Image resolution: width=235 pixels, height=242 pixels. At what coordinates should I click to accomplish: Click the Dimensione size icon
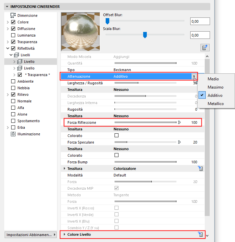pyautogui.click(x=13, y=15)
